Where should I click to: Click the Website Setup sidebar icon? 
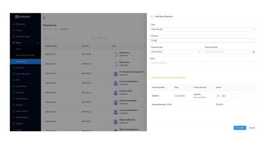click(x=14, y=117)
